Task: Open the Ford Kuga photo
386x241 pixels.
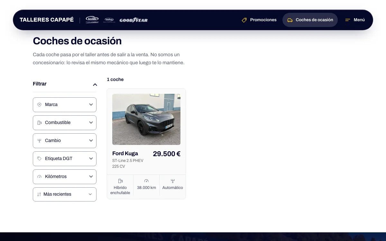Action: [x=146, y=119]
